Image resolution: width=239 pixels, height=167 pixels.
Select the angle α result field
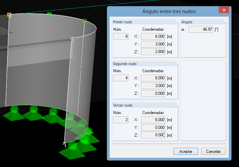click(201, 29)
